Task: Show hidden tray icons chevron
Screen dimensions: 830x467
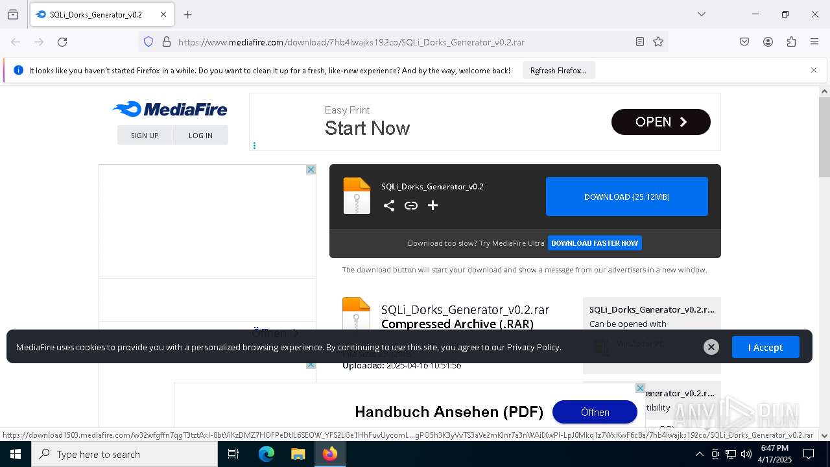Action: [699, 454]
